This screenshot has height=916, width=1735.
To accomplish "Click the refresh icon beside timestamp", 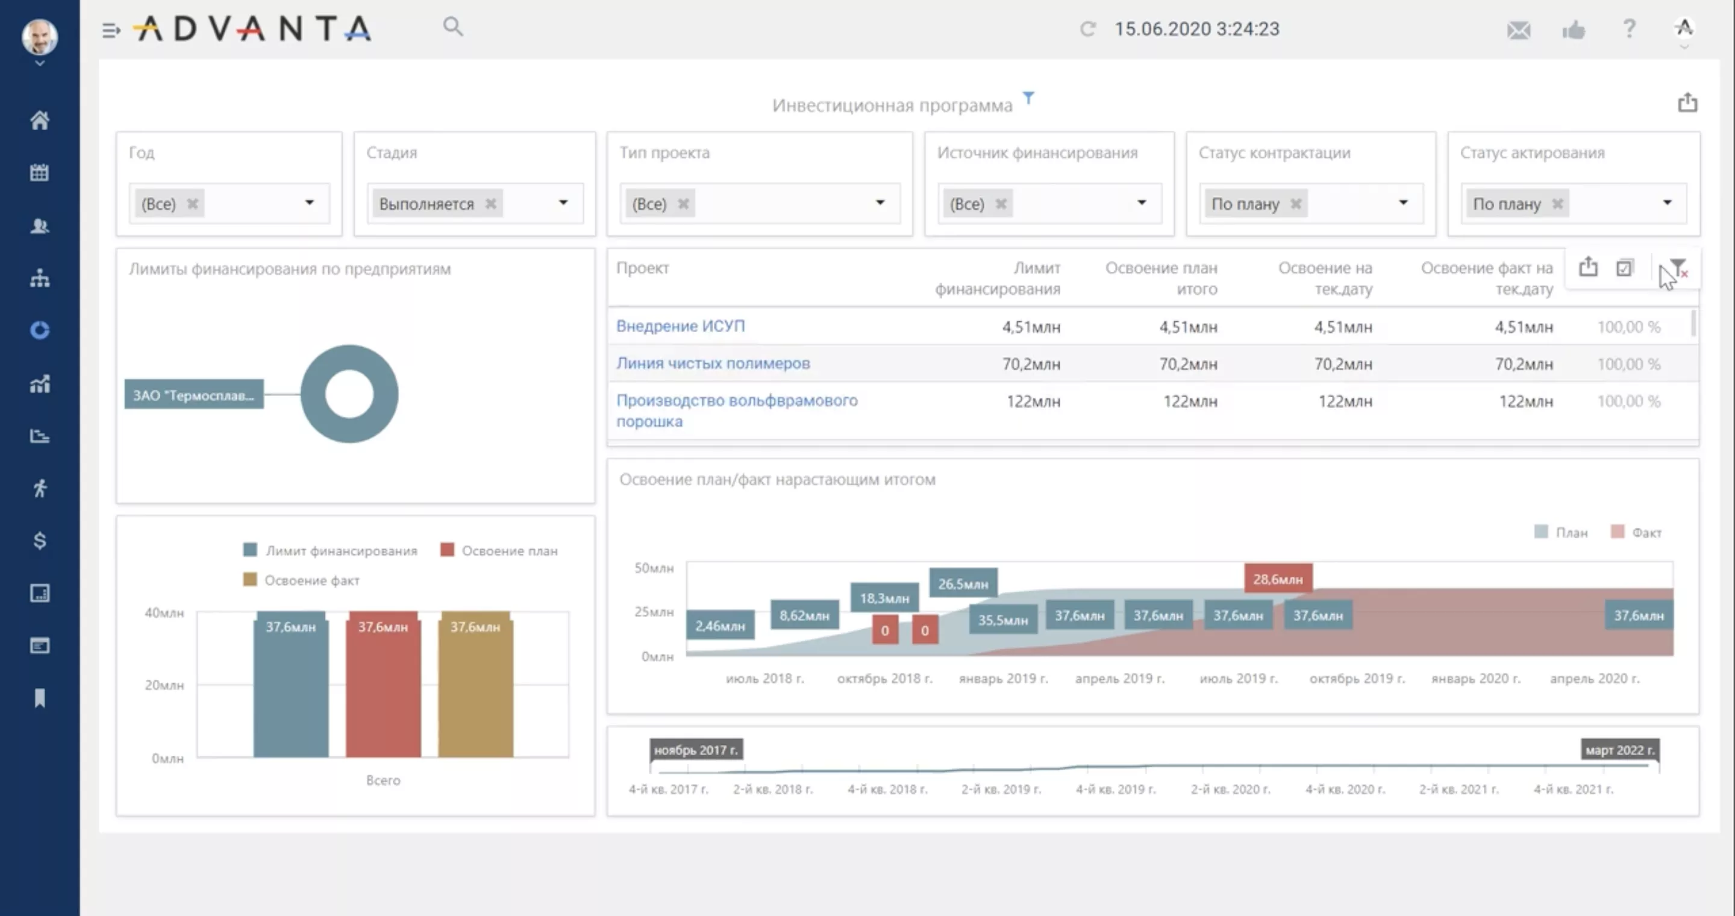I will 1088,29.
